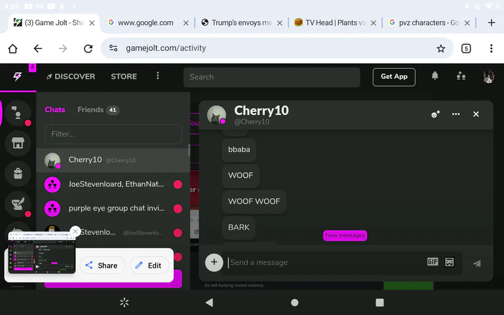Open notifications bell
The height and width of the screenshot is (315, 504).
click(435, 76)
